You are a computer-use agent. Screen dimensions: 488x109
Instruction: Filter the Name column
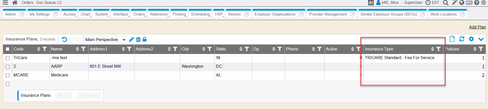tap(83, 49)
